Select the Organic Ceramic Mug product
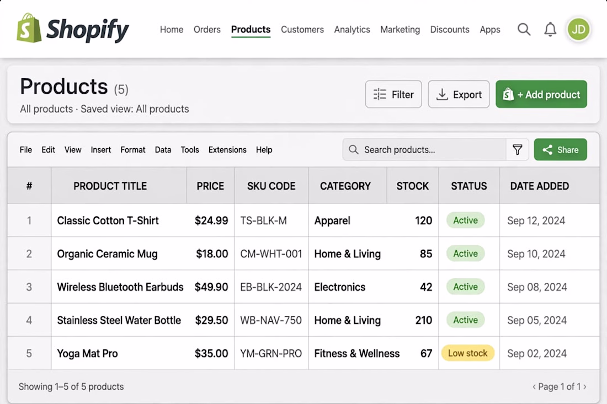Screen dimensions: 607x404 click(x=107, y=254)
